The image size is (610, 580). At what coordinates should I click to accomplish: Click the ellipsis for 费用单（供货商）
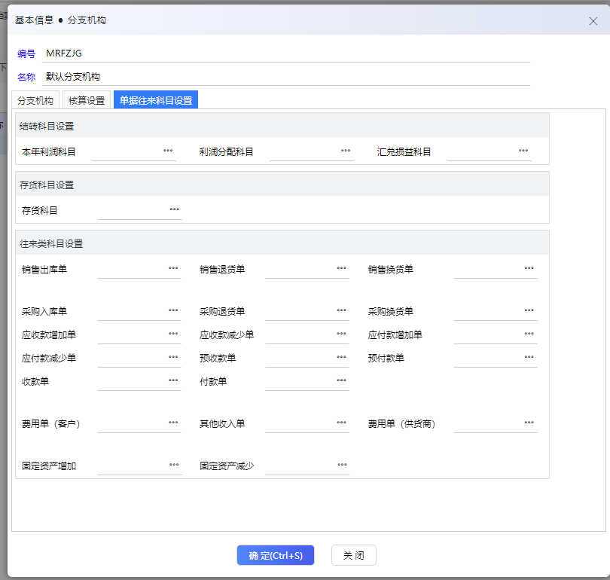(529, 423)
